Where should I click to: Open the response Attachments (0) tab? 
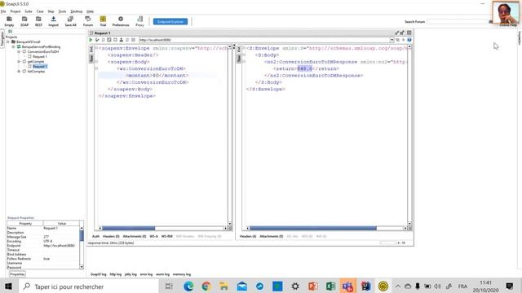click(x=271, y=236)
